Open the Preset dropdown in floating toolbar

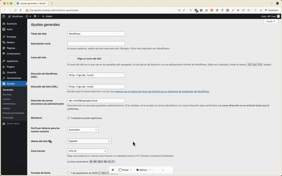(x=125, y=170)
